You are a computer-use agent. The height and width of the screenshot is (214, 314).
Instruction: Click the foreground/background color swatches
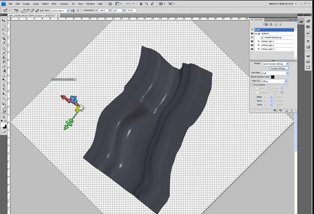pos(4,126)
